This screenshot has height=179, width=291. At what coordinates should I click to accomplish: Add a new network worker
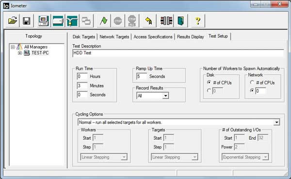72,20
